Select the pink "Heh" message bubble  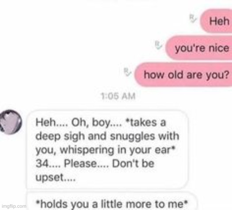216,21
